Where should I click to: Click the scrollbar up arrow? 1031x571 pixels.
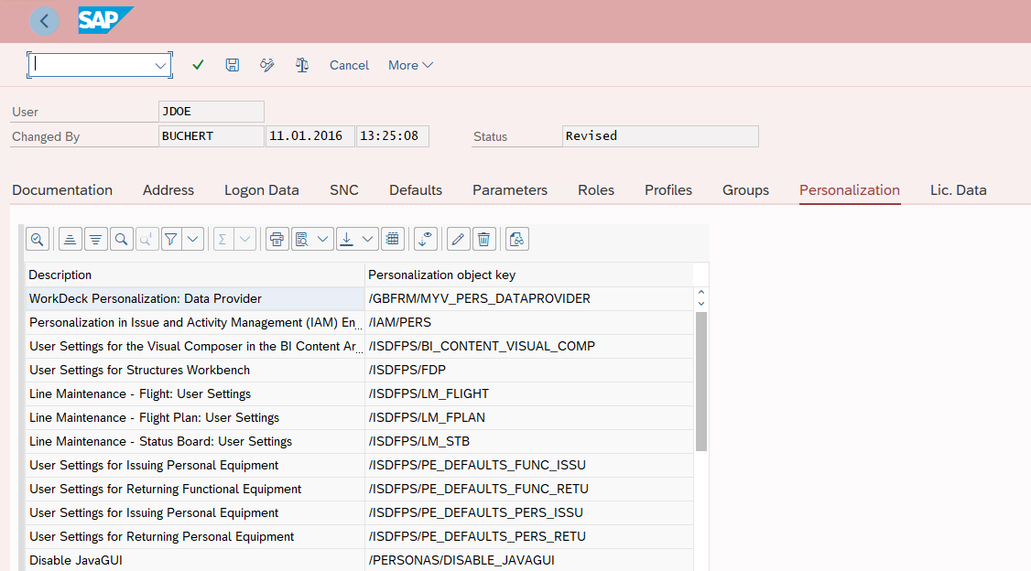click(701, 293)
